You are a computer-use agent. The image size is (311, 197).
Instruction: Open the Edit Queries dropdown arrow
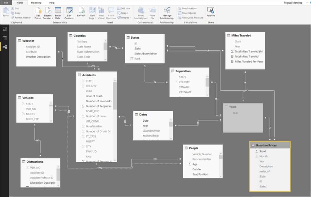click(x=74, y=17)
